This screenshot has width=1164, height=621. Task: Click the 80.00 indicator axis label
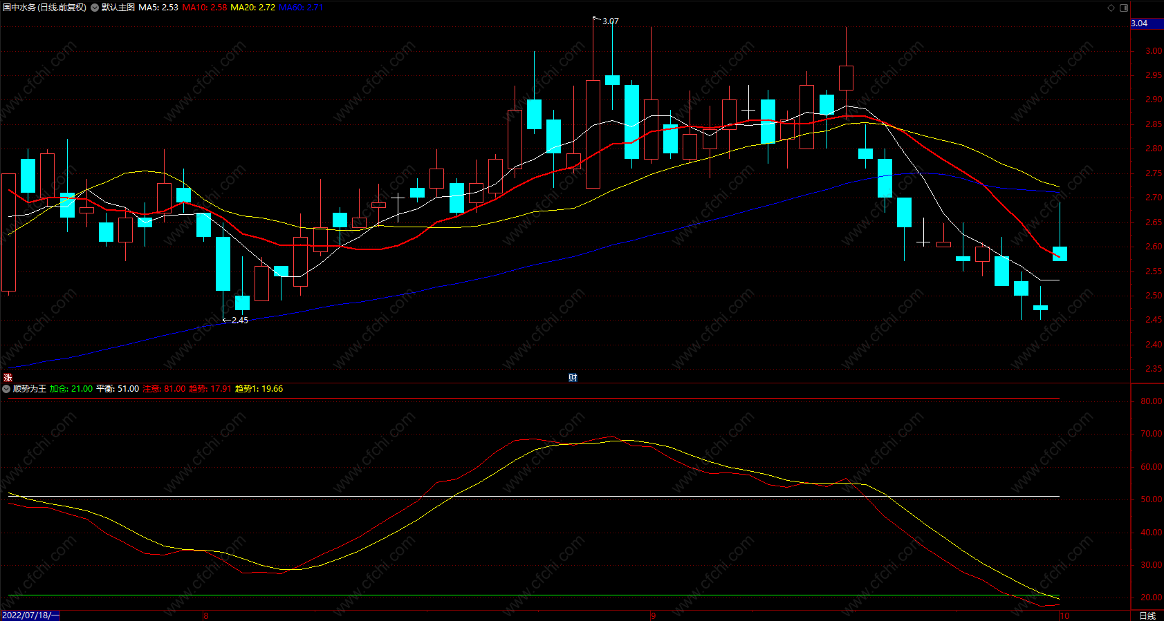click(x=1152, y=401)
